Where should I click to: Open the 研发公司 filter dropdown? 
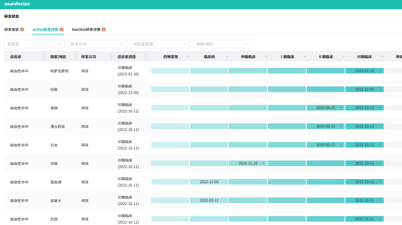[x=97, y=44]
